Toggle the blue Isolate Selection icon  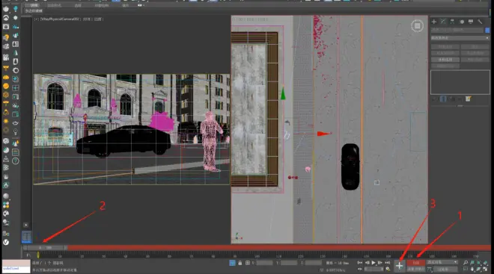(x=232, y=263)
